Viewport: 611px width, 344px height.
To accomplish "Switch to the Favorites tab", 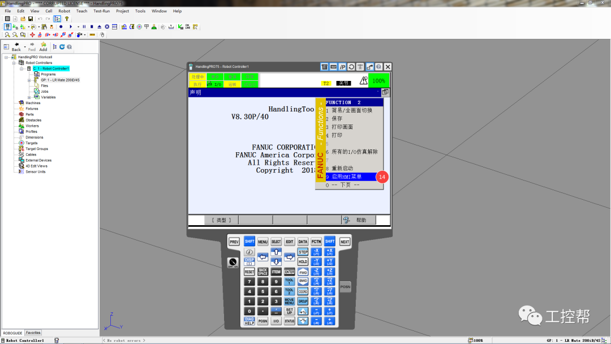I will pos(33,333).
